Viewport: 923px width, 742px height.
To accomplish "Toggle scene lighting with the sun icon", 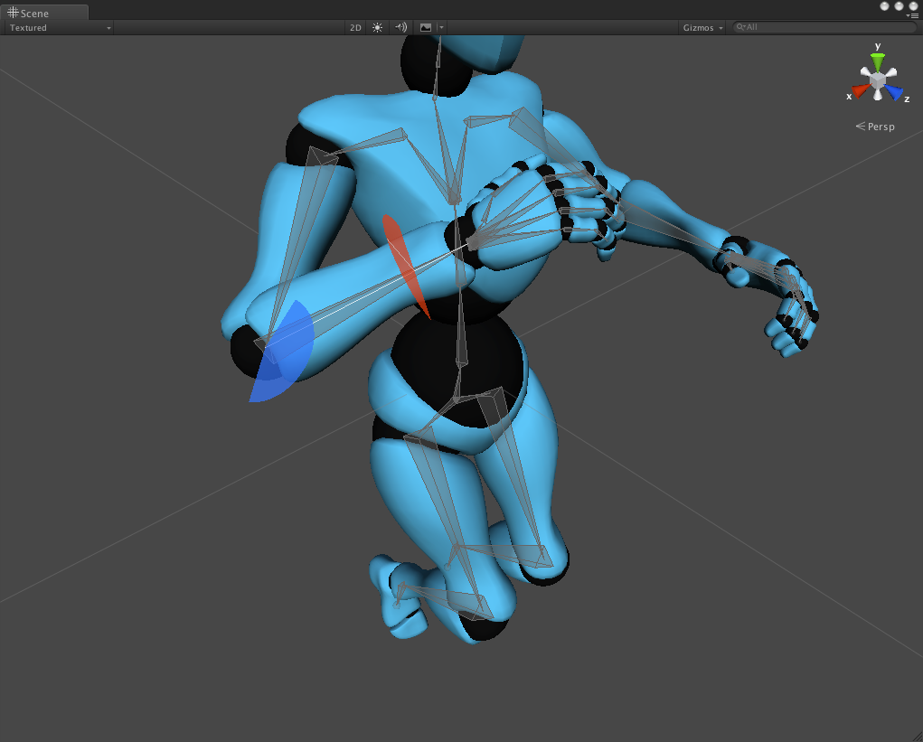I will pos(377,28).
